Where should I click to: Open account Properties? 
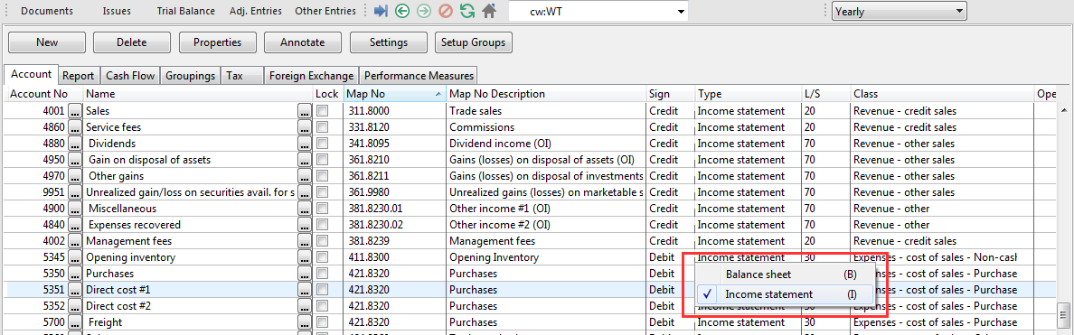217,42
